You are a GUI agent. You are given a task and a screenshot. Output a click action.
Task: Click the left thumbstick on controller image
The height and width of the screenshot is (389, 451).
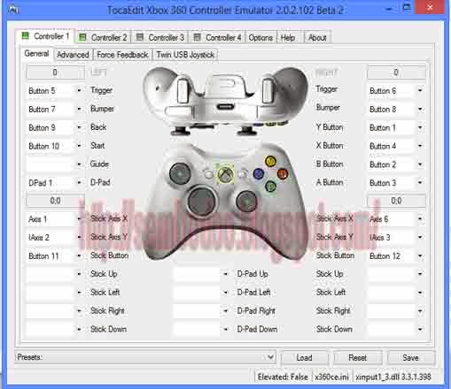180,173
